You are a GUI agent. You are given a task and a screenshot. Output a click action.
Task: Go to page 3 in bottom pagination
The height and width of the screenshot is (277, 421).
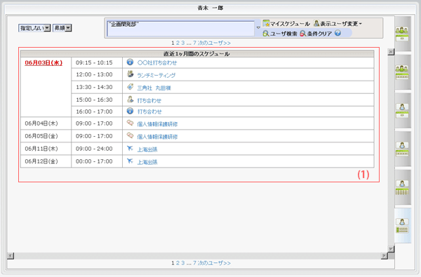[x=183, y=263]
